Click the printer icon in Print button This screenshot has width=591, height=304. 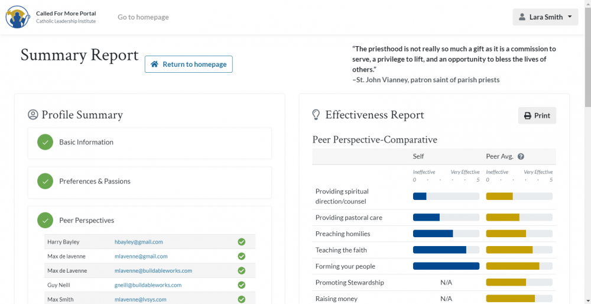(x=528, y=116)
